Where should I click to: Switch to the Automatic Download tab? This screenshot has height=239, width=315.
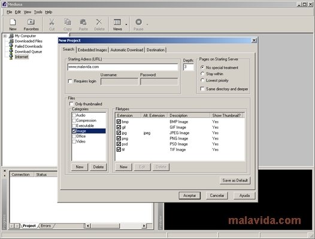pos(127,50)
